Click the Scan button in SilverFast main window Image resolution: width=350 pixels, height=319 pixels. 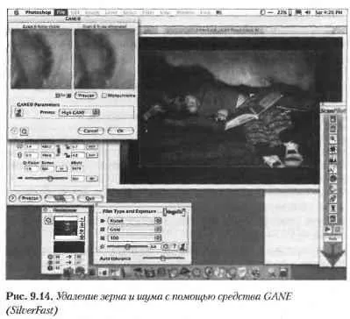point(60,198)
